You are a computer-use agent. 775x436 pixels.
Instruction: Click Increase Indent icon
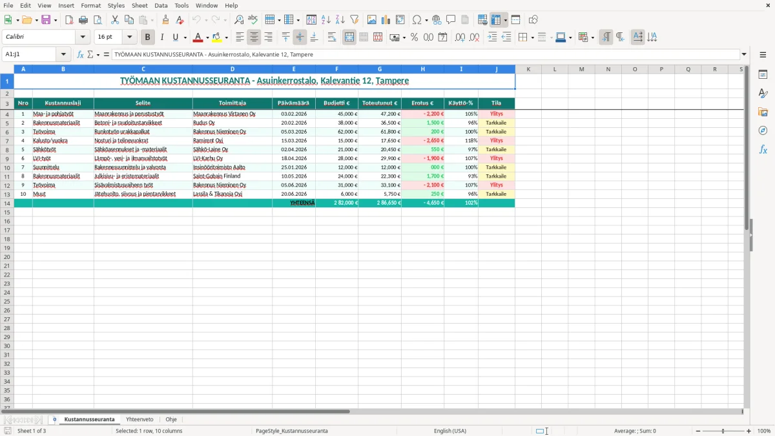(x=492, y=37)
